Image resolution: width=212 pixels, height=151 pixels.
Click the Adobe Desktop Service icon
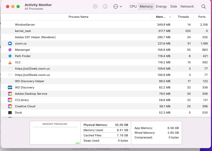pyautogui.click(x=10, y=94)
